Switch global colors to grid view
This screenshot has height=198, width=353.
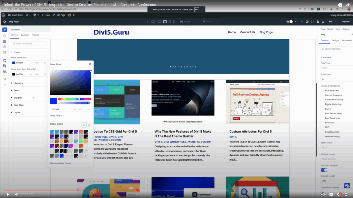coord(84,125)
